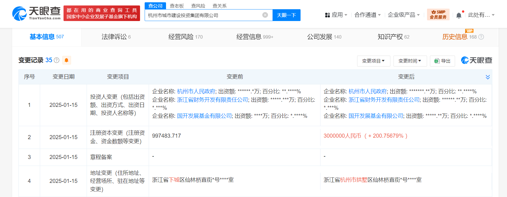Image resolution: width=507 pixels, height=197 pixels.
Task: Click the 导出 export button
Action: pos(442,61)
